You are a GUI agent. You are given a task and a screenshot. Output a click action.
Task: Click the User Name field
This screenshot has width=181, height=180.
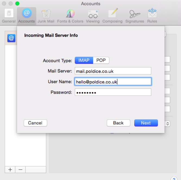click(113, 82)
